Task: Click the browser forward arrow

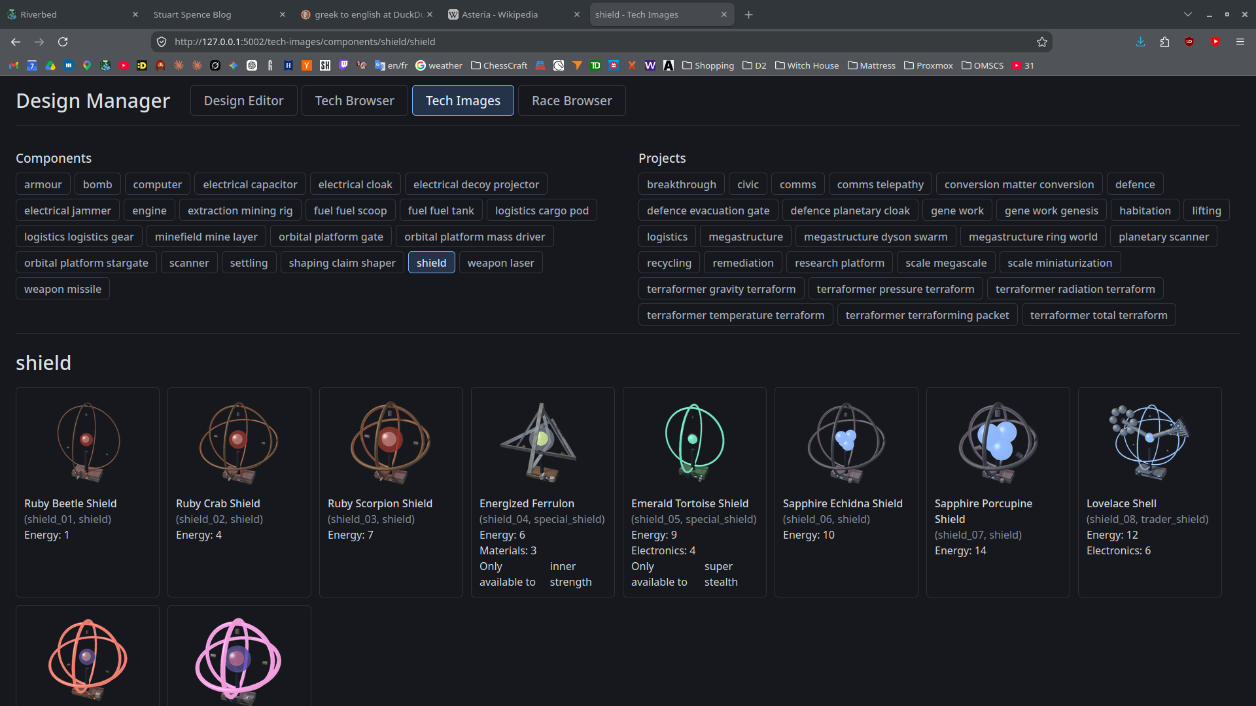Action: click(x=39, y=42)
